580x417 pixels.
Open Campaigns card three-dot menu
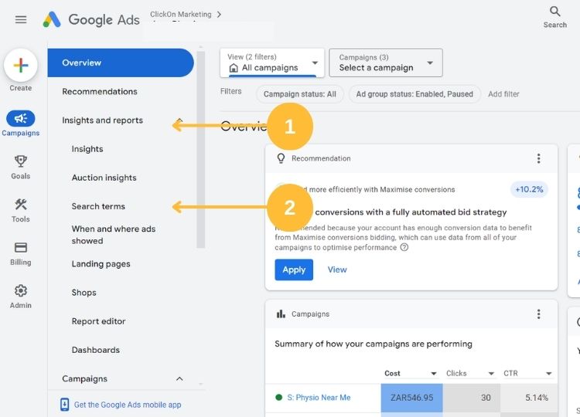pyautogui.click(x=538, y=314)
